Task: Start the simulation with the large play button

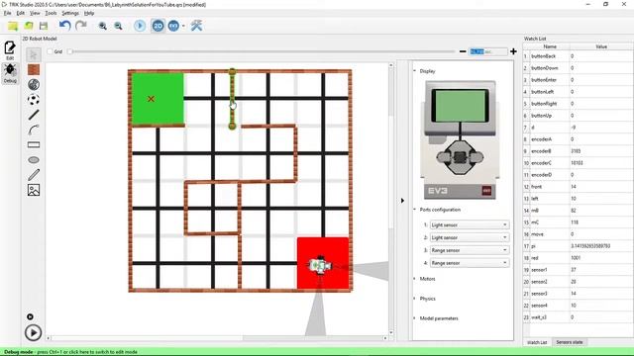Action: pyautogui.click(x=33, y=332)
